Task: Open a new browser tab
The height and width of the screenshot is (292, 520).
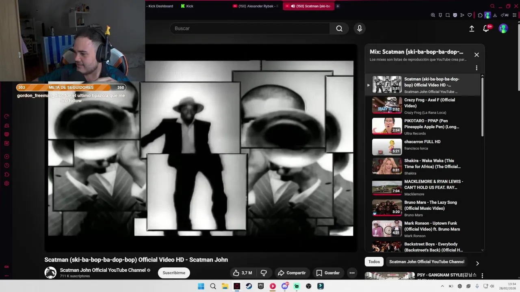Action: (338, 6)
